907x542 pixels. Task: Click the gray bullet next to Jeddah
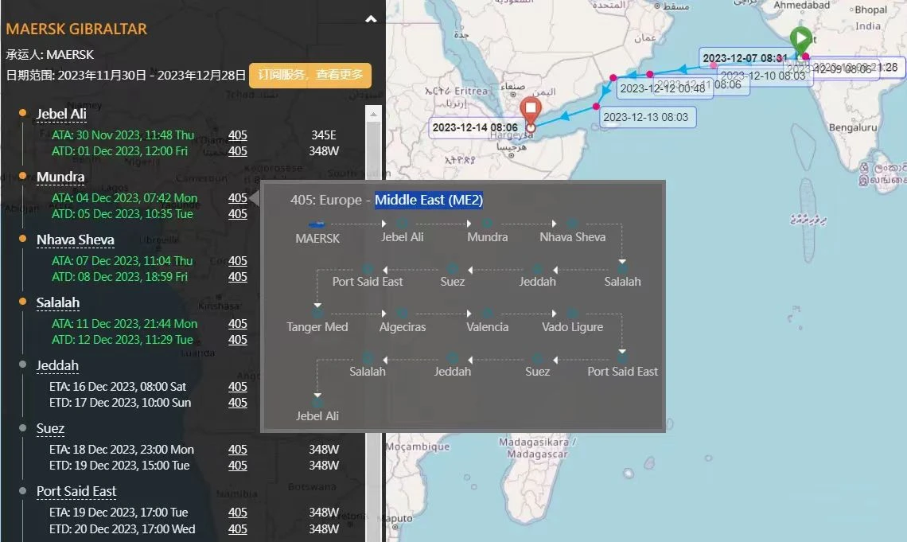pos(22,365)
